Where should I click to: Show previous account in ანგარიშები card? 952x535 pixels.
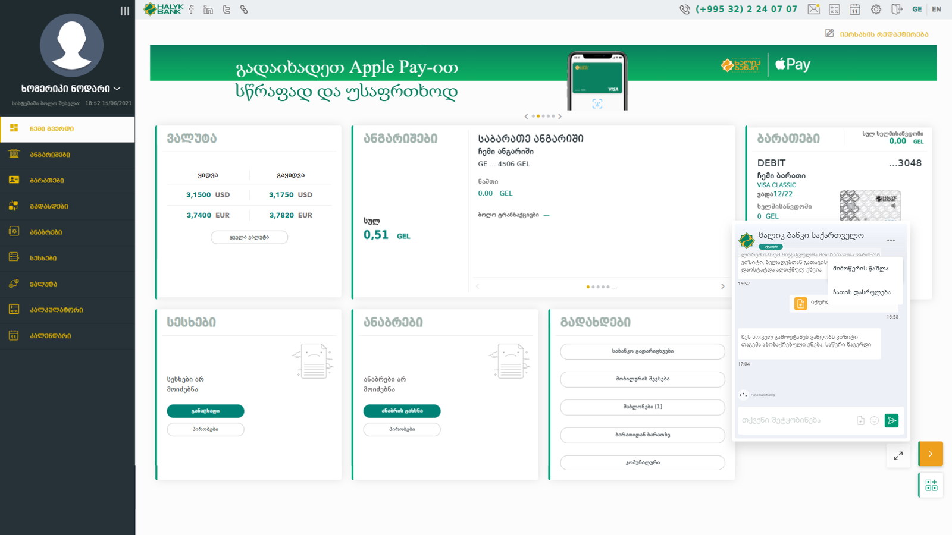pos(477,287)
